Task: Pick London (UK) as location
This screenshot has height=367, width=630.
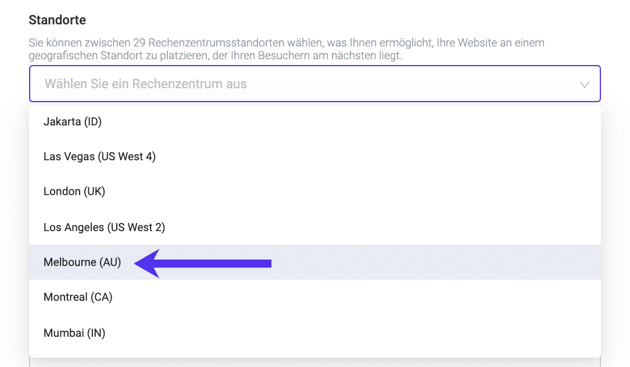Action: [x=74, y=192]
